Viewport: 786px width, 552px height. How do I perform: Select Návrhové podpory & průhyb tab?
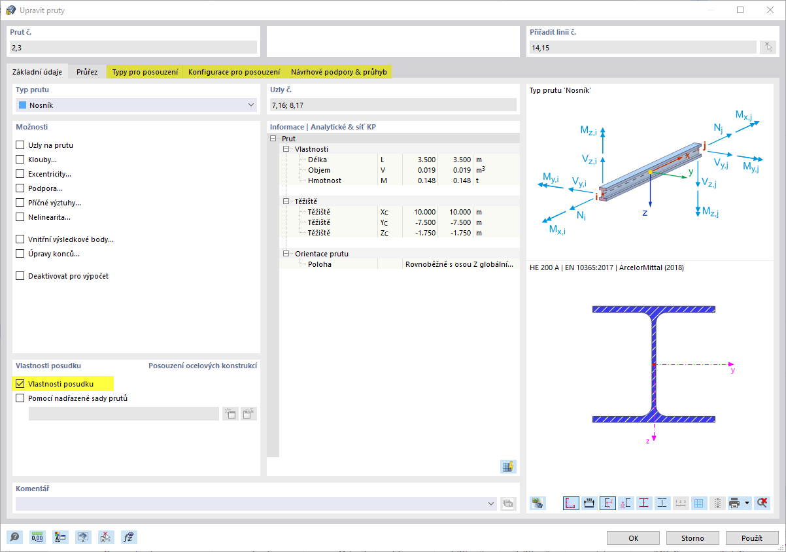[339, 72]
